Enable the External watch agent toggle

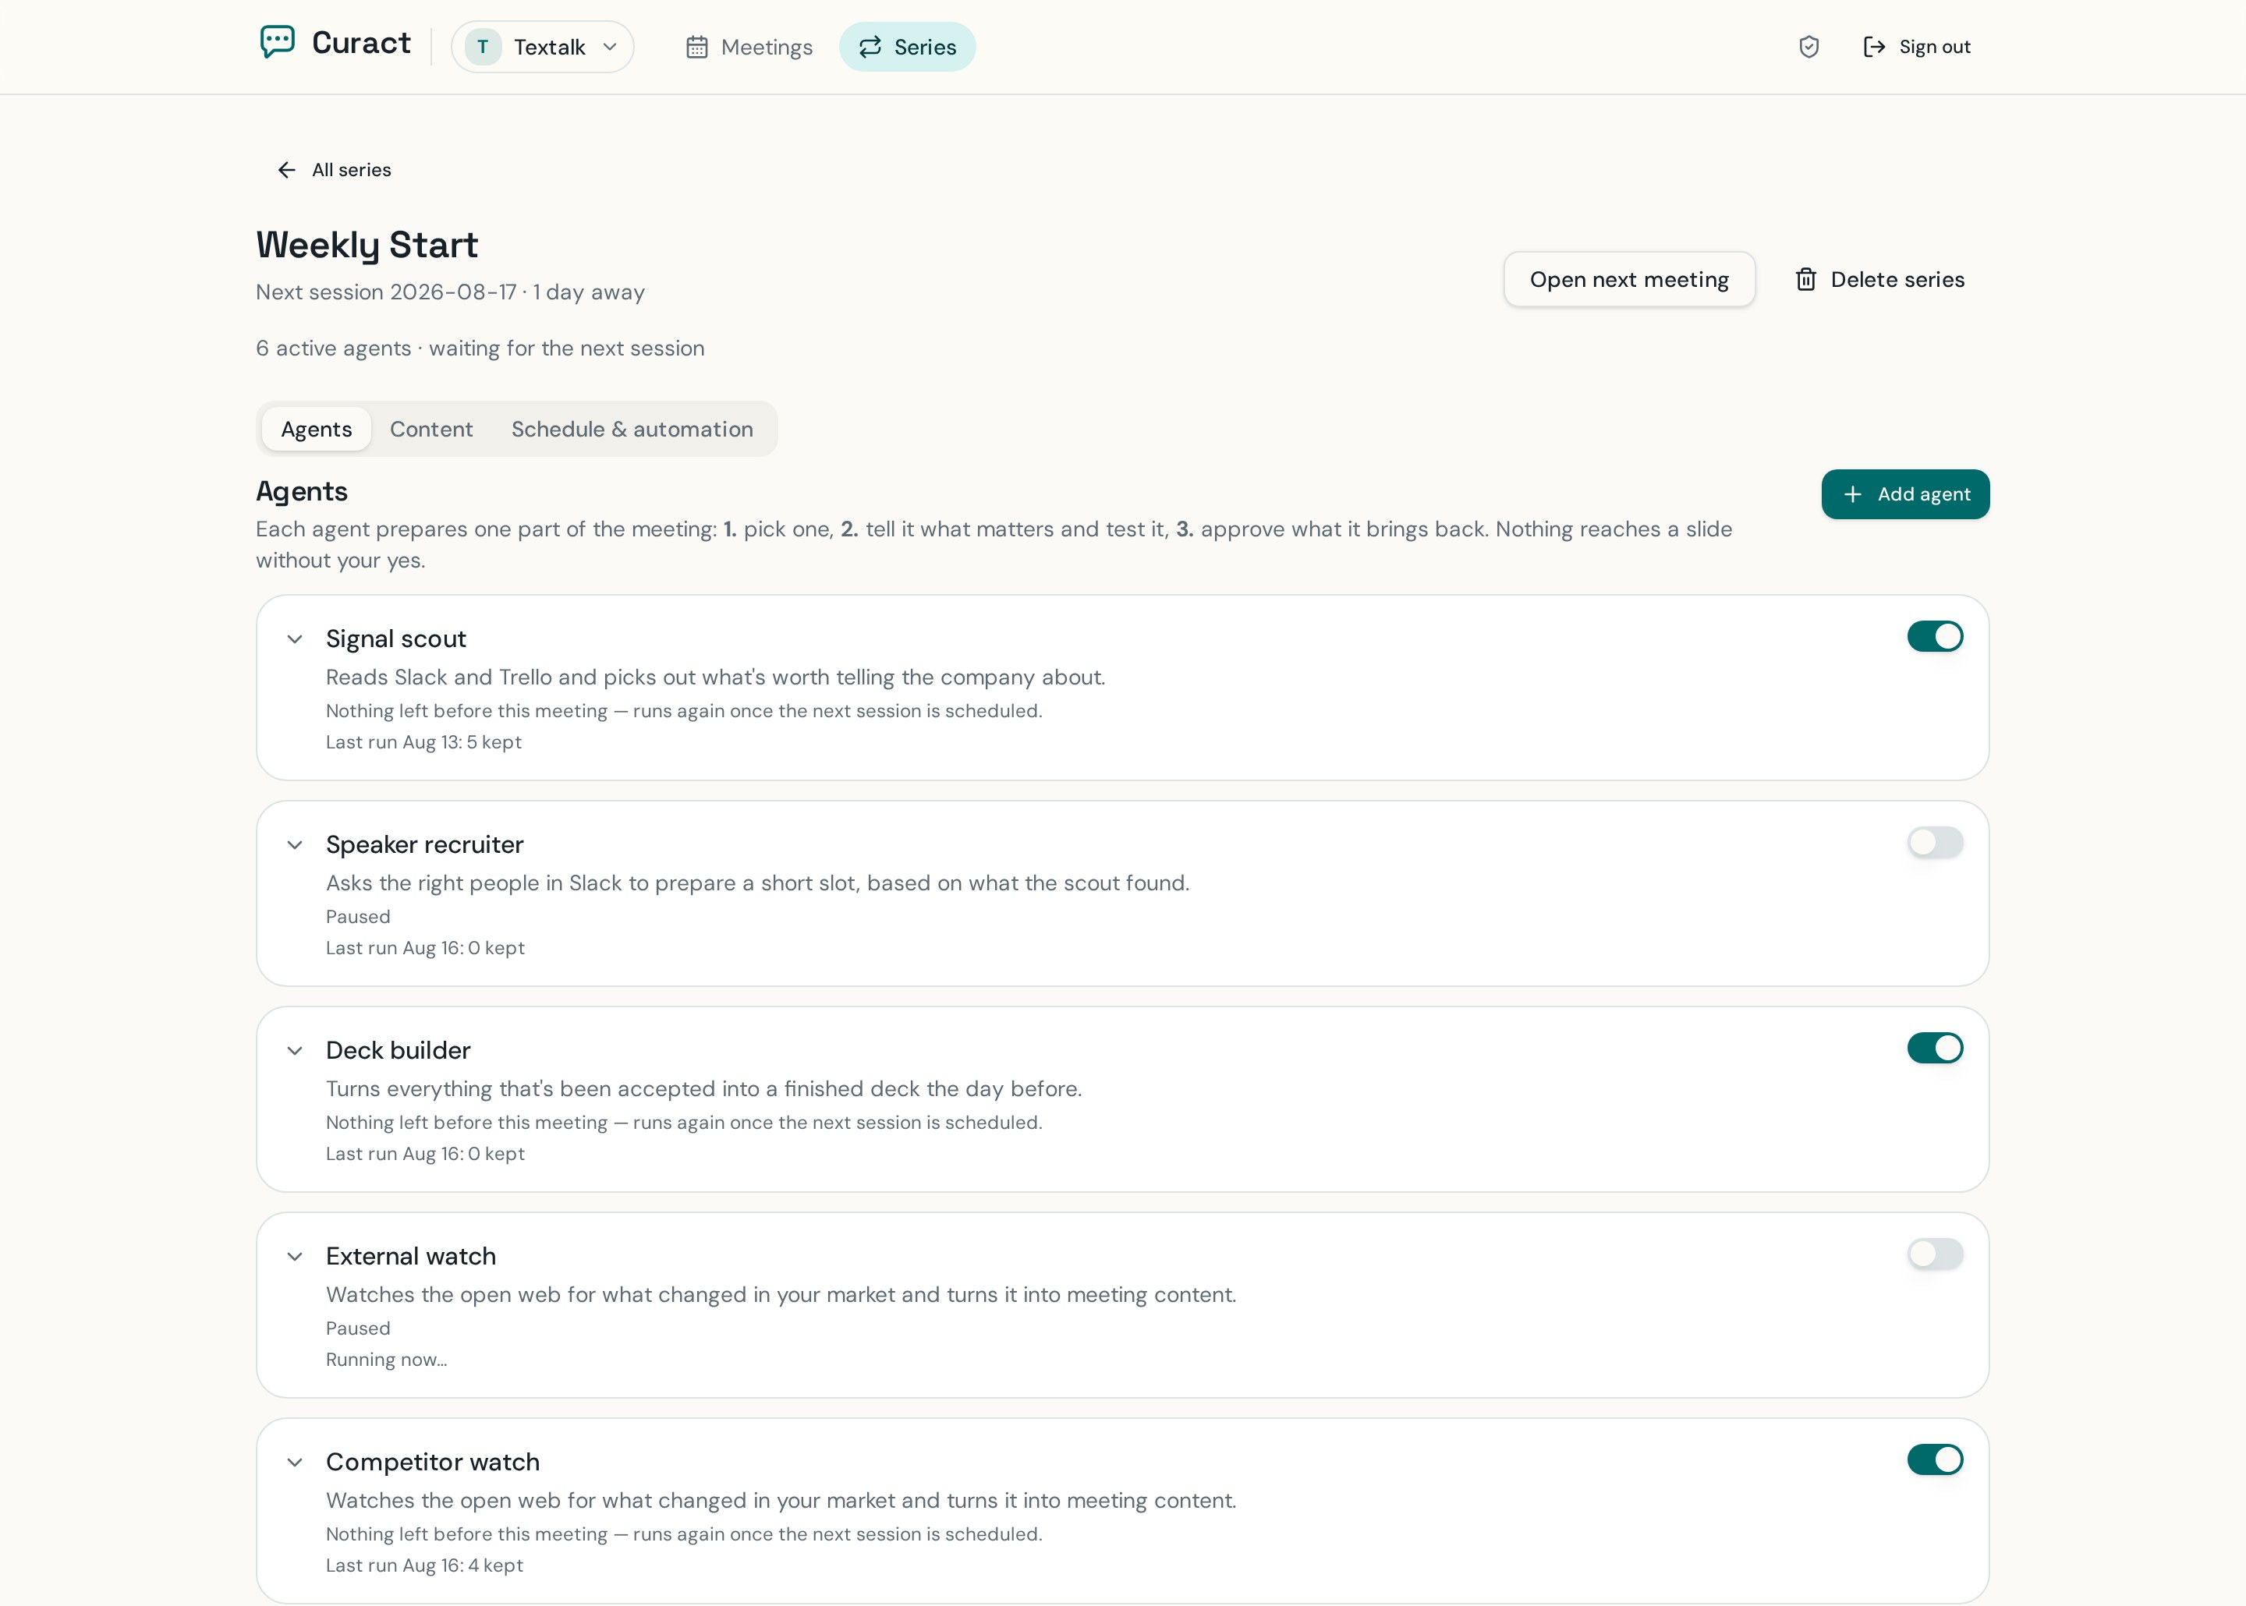point(1935,1253)
